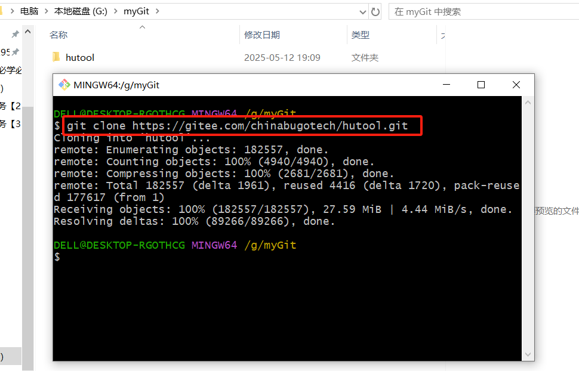Viewport: 579px width, 371px height.
Task: Click the pin icon beside 95 item
Action: (x=16, y=52)
